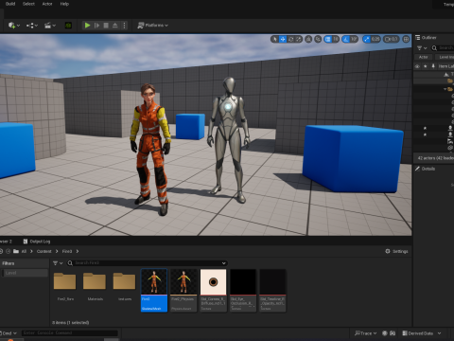Click the Select objects cursor tool in viewport
454x341 pixels.
[275, 39]
